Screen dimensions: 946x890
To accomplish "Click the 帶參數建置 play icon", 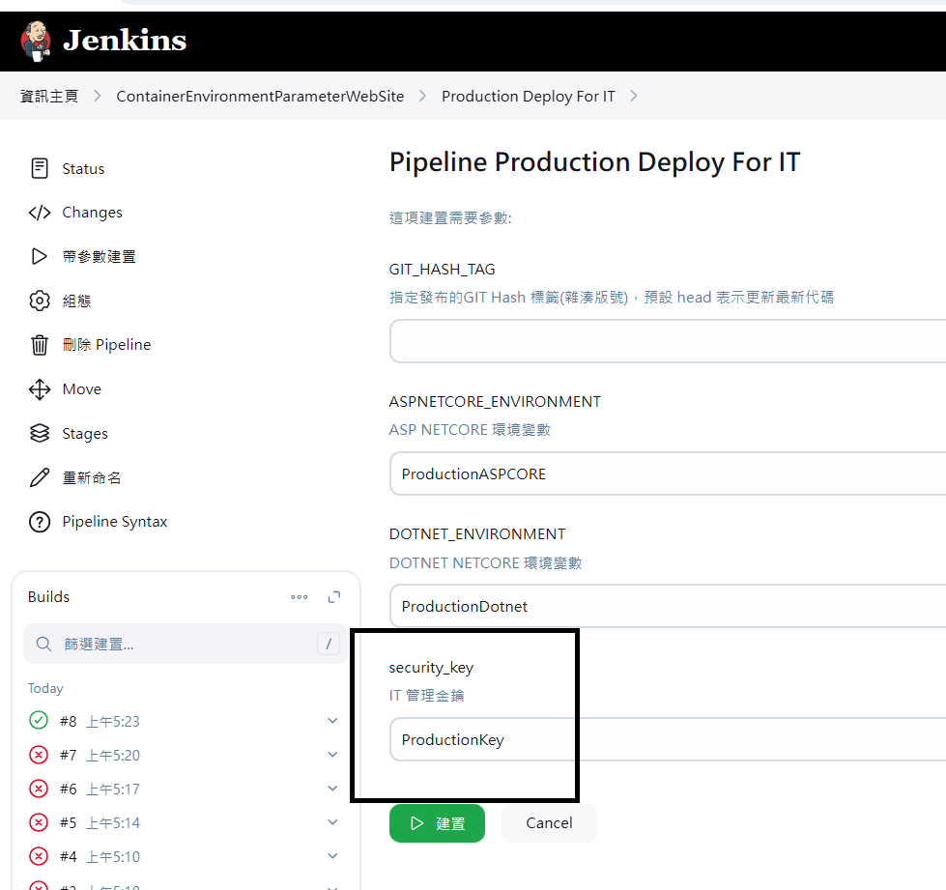I will [x=40, y=256].
